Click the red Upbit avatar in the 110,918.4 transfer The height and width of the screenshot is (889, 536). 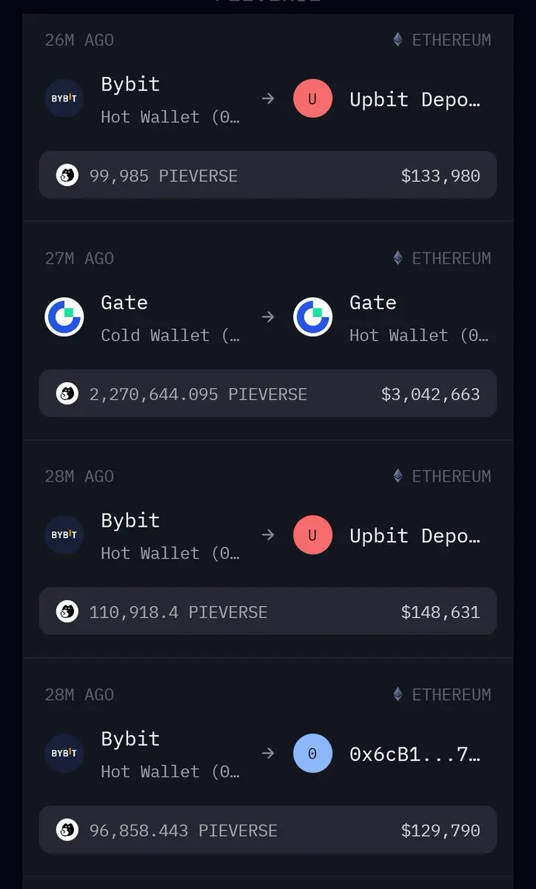coord(312,535)
